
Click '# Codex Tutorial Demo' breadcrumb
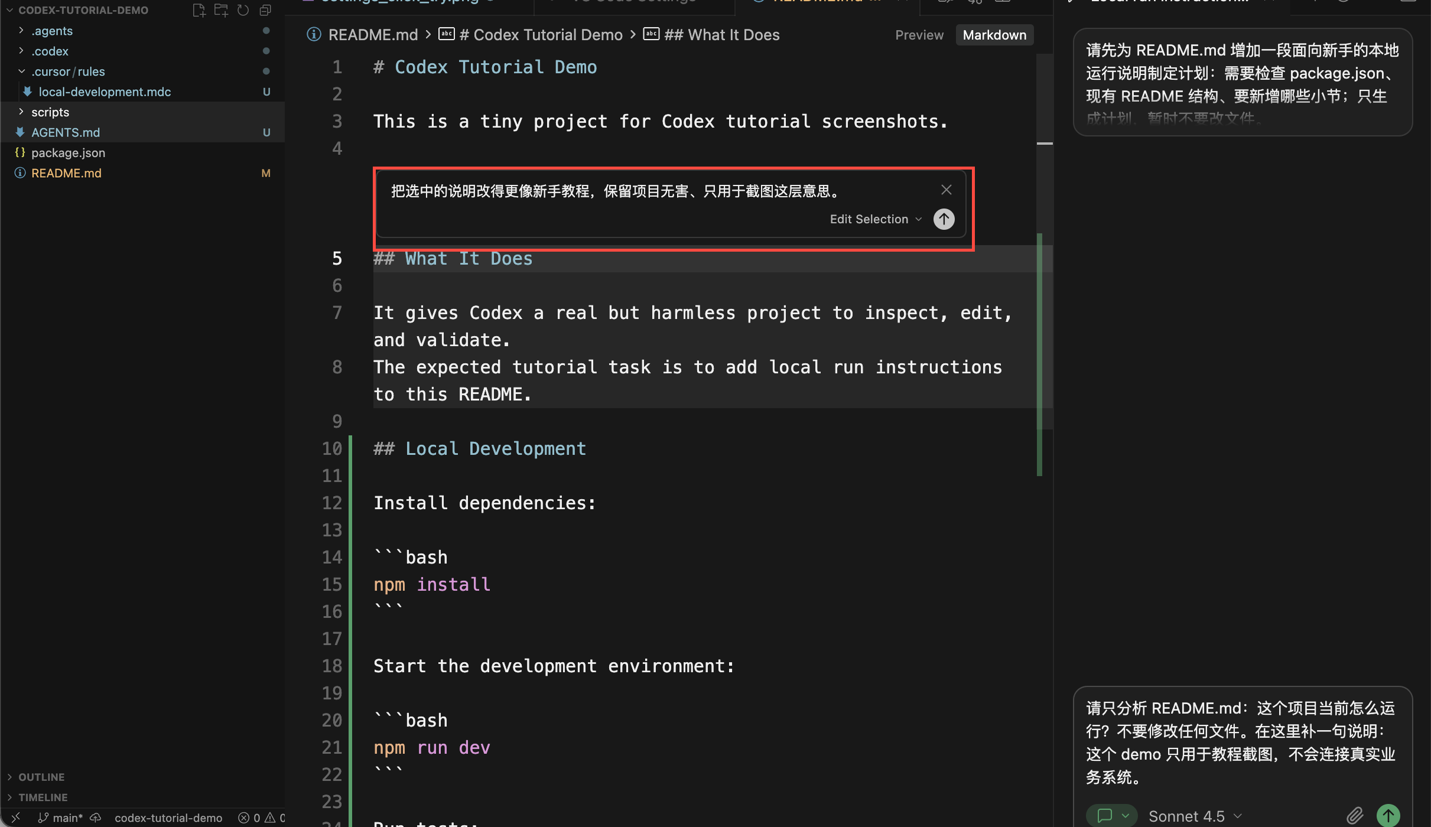pyautogui.click(x=541, y=35)
